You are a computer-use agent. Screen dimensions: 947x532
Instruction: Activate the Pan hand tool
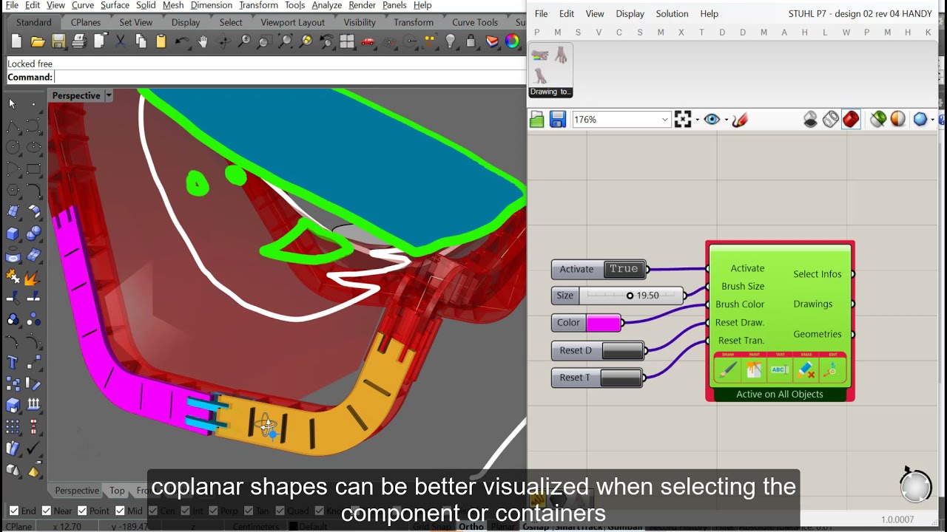(203, 41)
